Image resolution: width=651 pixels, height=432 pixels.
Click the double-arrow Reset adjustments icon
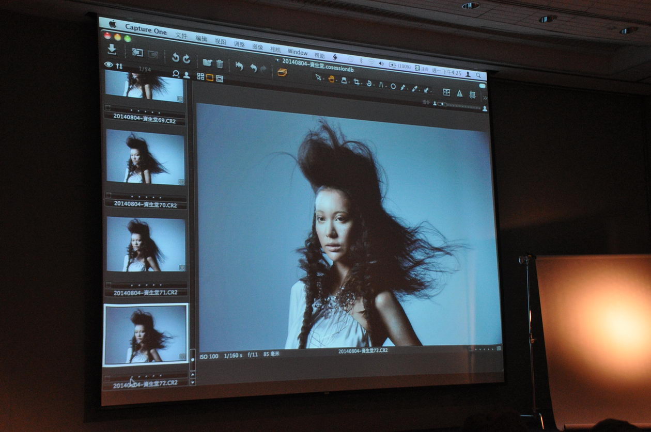239,66
